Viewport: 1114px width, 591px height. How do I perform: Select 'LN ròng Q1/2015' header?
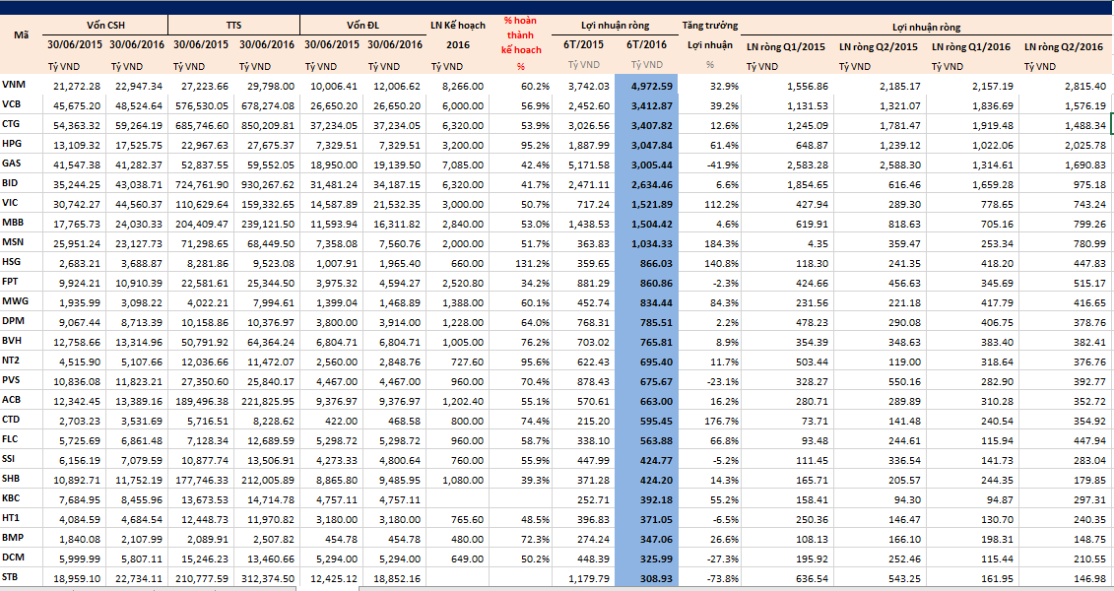tap(785, 47)
